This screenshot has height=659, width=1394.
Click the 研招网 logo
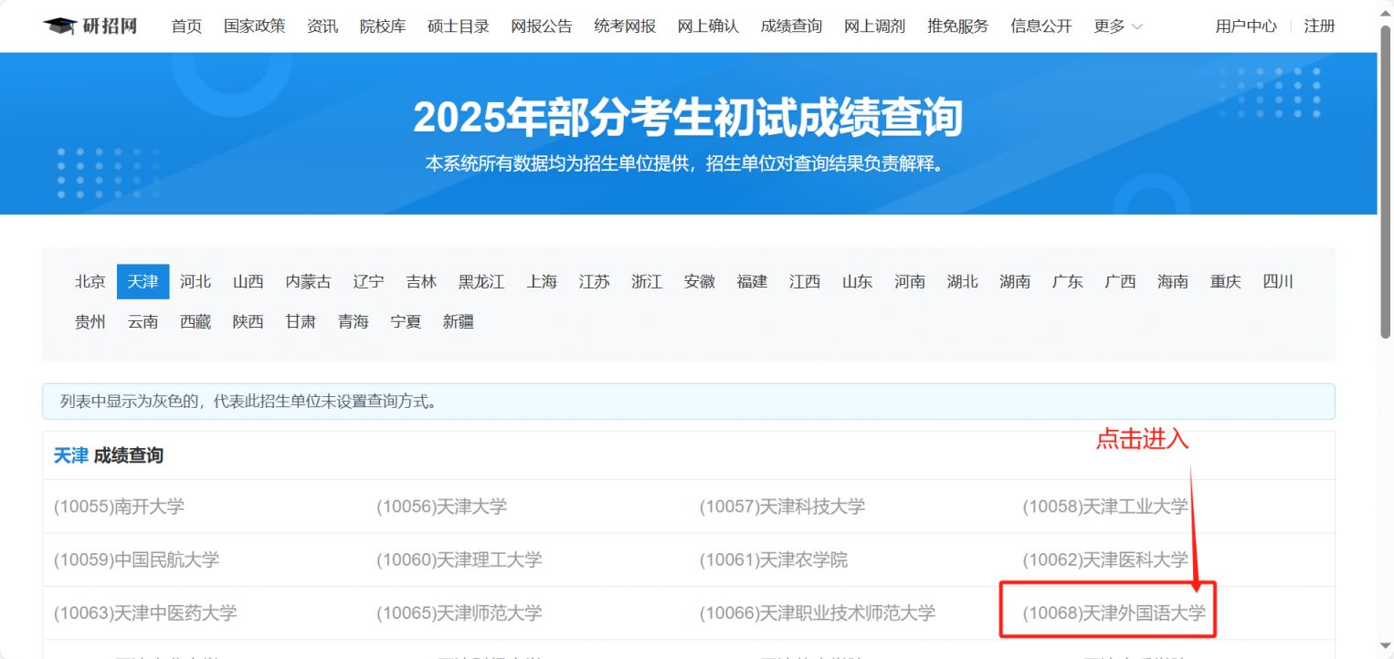click(90, 26)
